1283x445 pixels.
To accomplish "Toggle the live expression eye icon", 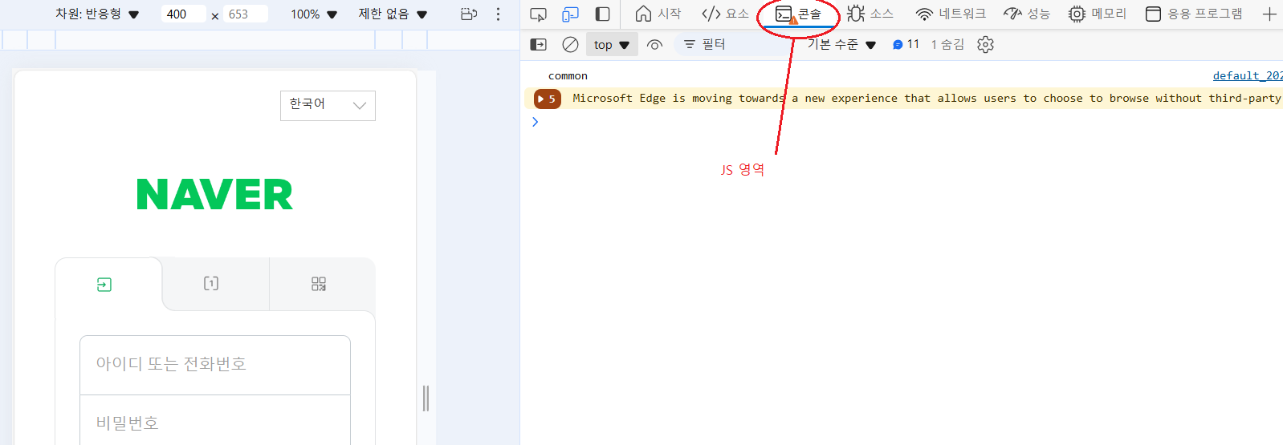I will [655, 45].
